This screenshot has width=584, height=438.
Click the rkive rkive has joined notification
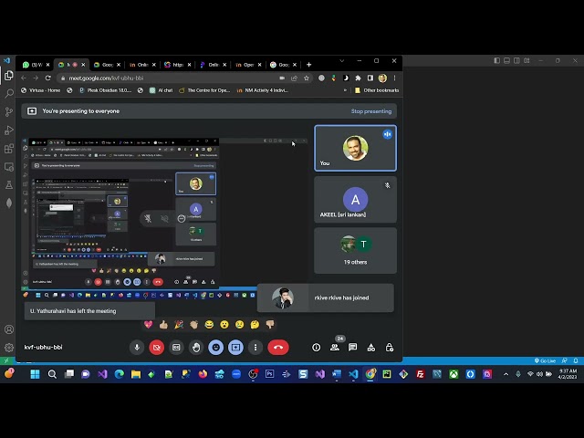(x=325, y=297)
